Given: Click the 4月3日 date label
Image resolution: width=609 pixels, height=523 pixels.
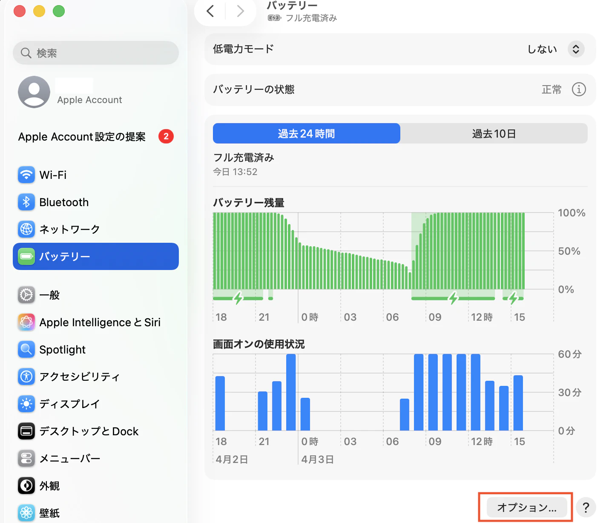Looking at the screenshot, I should [x=317, y=460].
